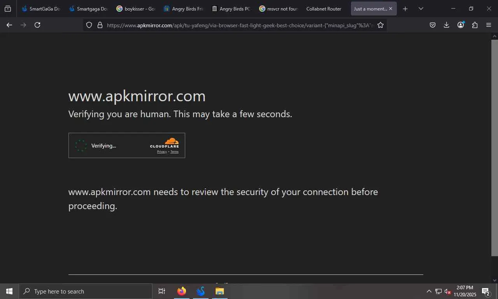Screen dimensions: 498x299
Task: Open the muted volume tray icon
Action: coord(447,291)
